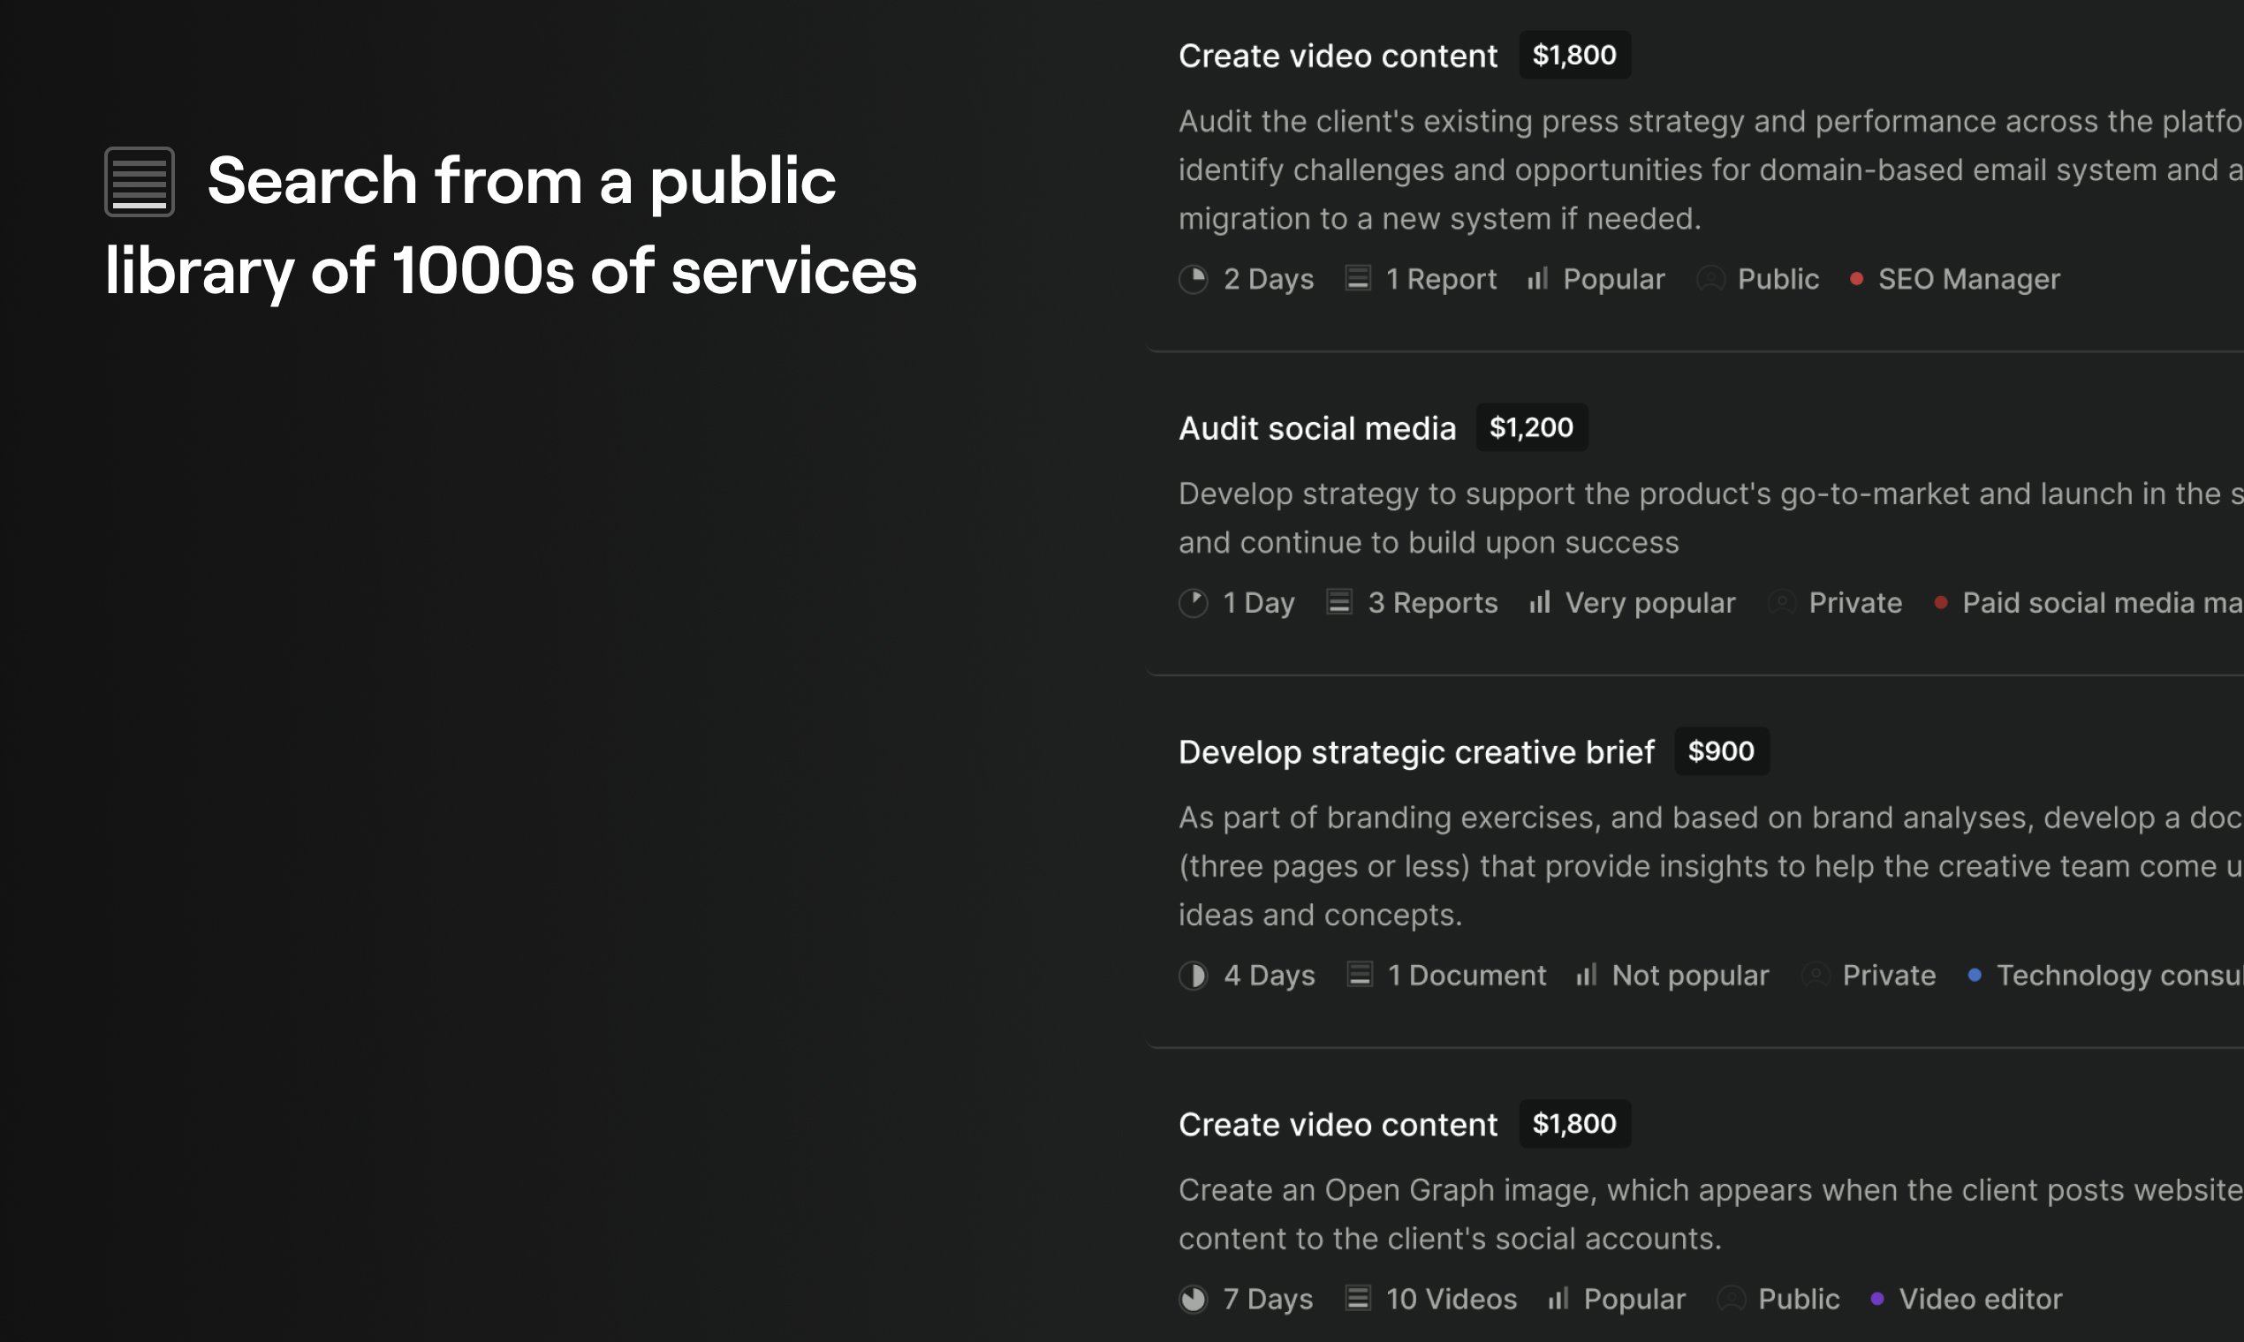Click the clock icon next to 4 Days
This screenshot has height=1342, width=2244.
pos(1194,976)
